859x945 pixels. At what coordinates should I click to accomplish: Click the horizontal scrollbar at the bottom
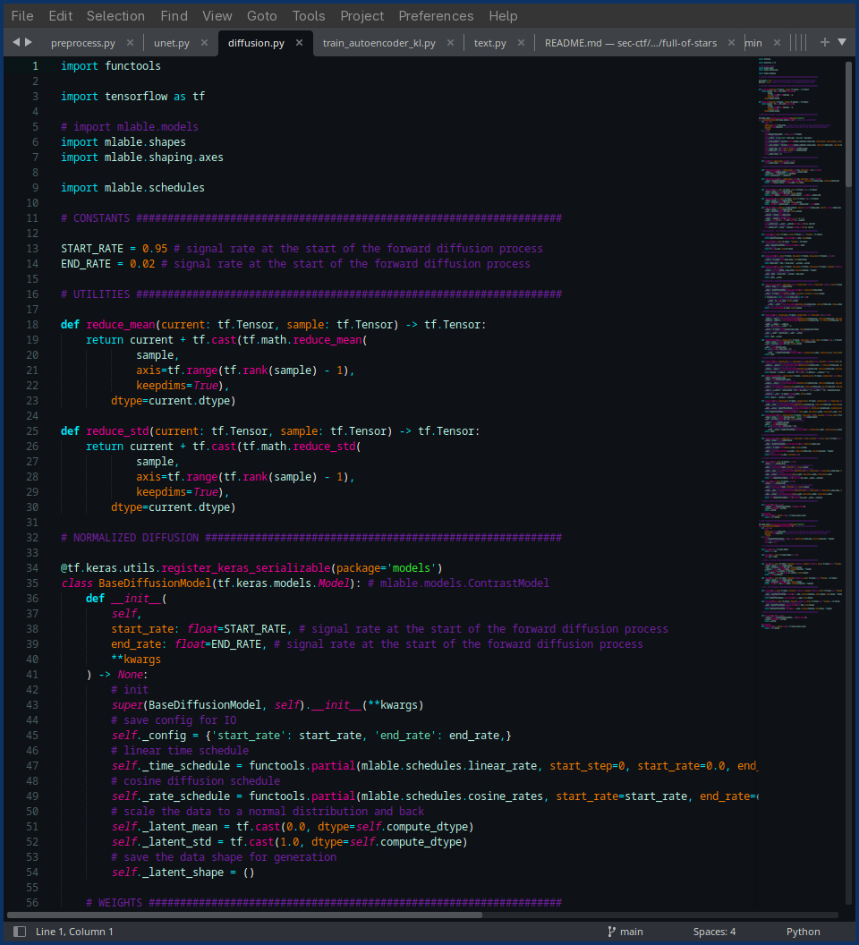tap(246, 915)
